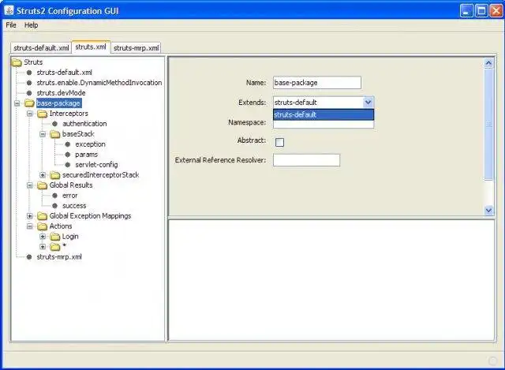Click the Interceptors folder icon

click(42, 114)
